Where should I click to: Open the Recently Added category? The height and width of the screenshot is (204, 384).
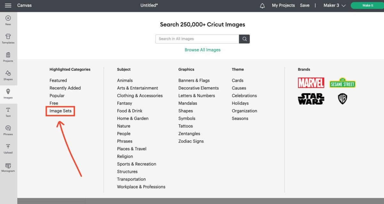click(x=65, y=88)
